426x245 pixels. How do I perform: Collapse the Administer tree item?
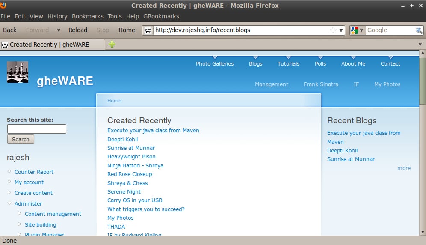(9, 203)
